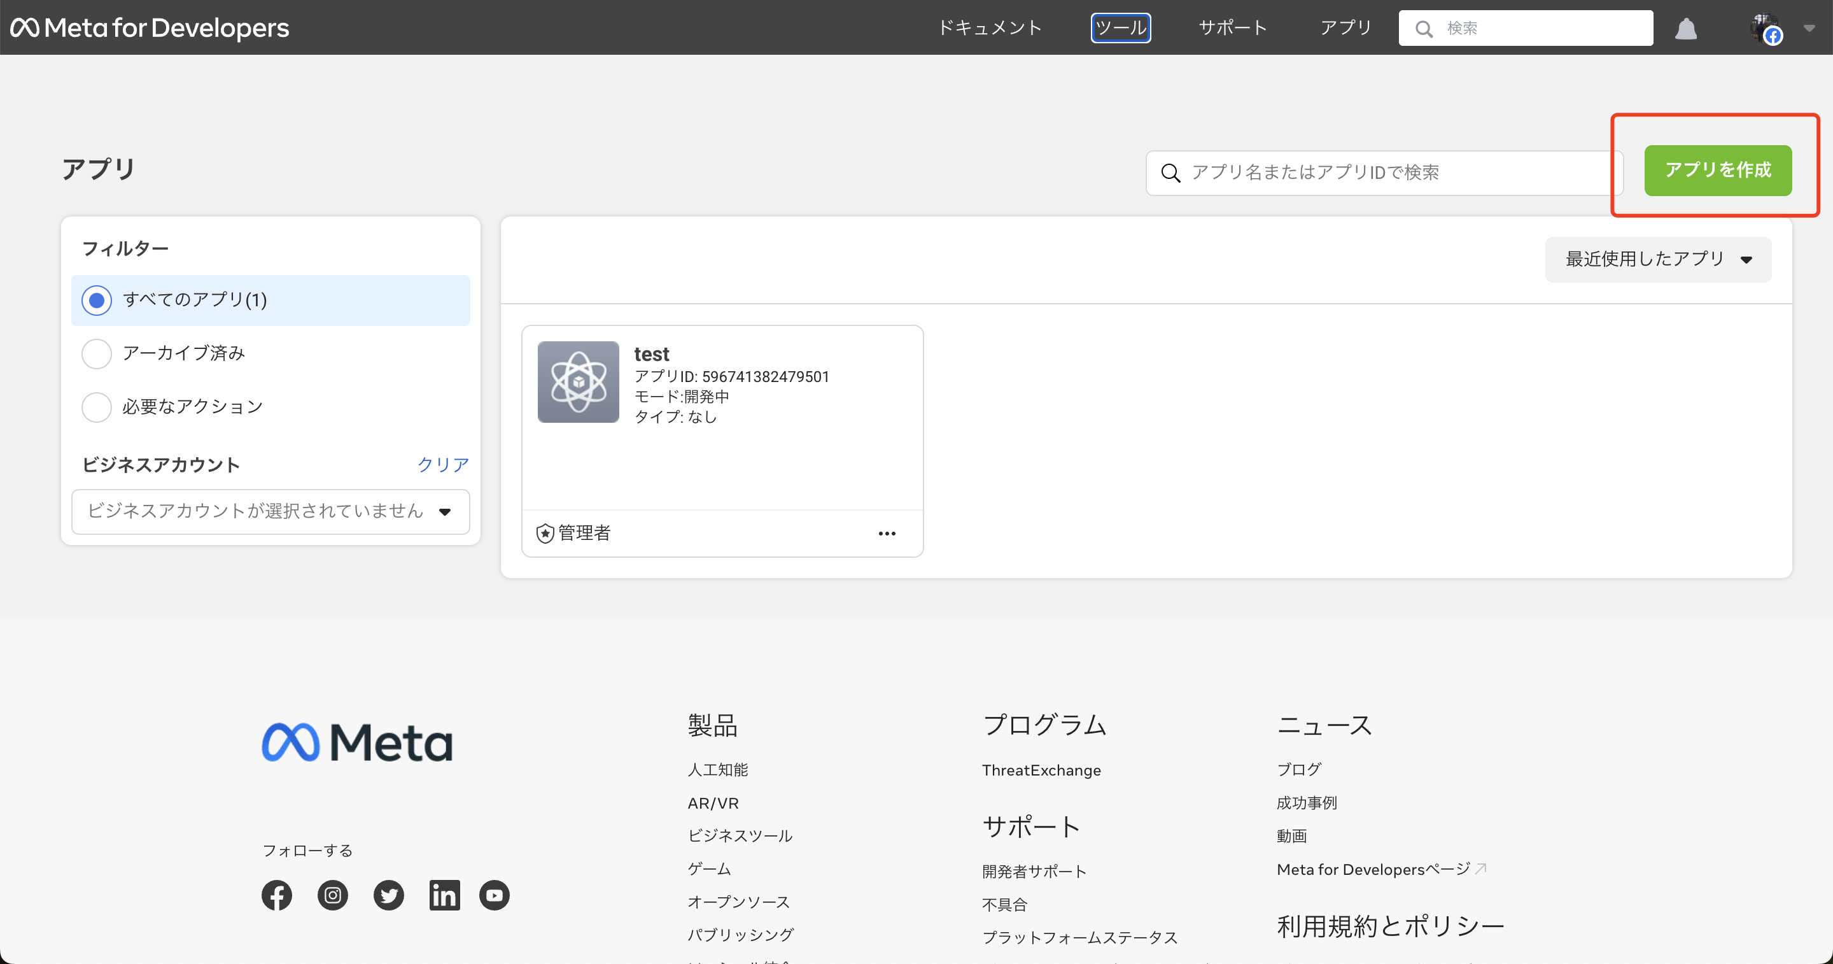1833x964 pixels.
Task: Click the クリア link
Action: (x=442, y=465)
